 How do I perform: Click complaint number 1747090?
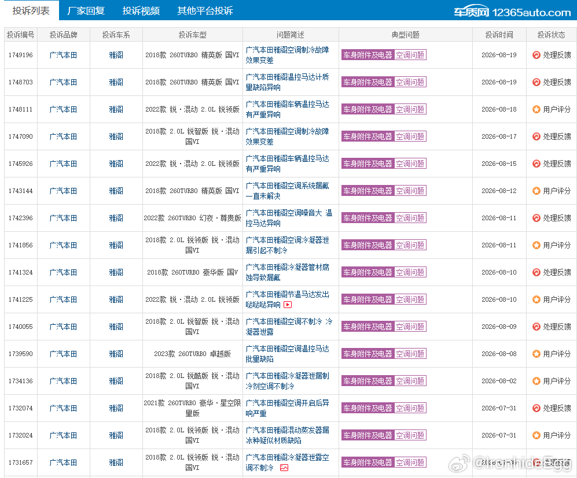[21, 136]
